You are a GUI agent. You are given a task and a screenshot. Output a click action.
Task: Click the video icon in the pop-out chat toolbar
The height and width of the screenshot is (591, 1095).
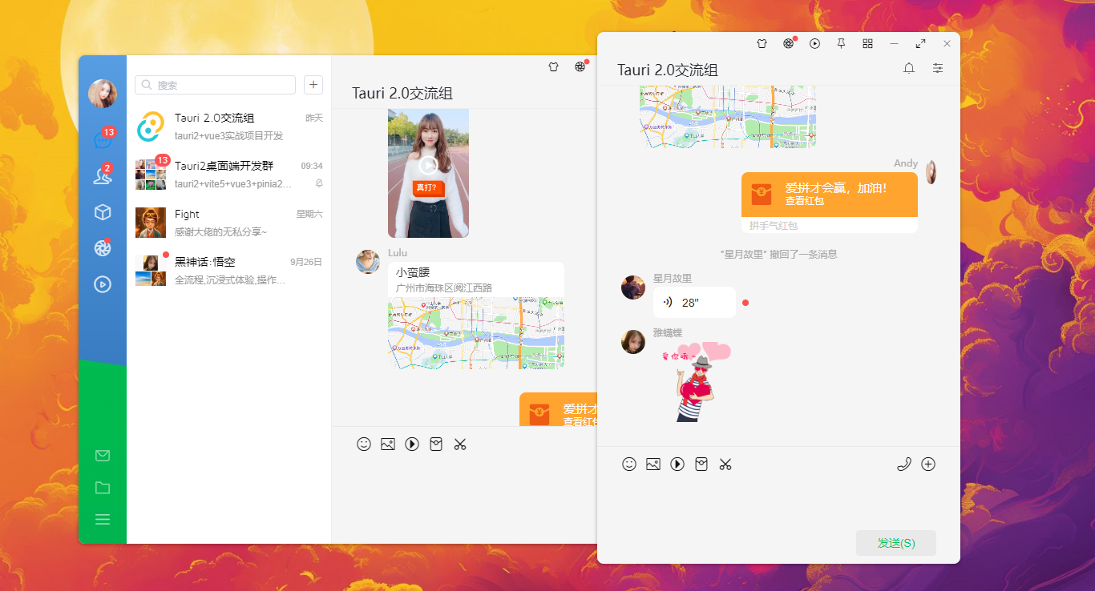[x=677, y=464]
